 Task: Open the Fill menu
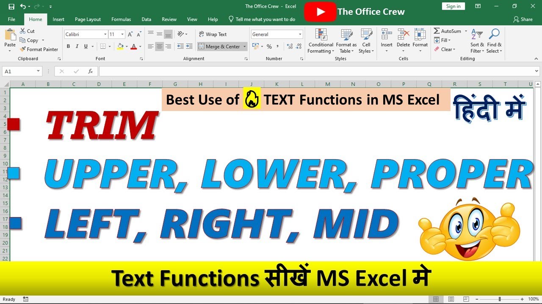(x=442, y=40)
